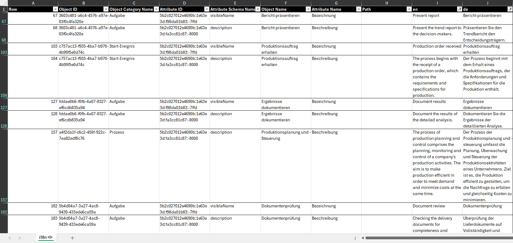Open the Path column filter dropdown

tap(409, 9)
